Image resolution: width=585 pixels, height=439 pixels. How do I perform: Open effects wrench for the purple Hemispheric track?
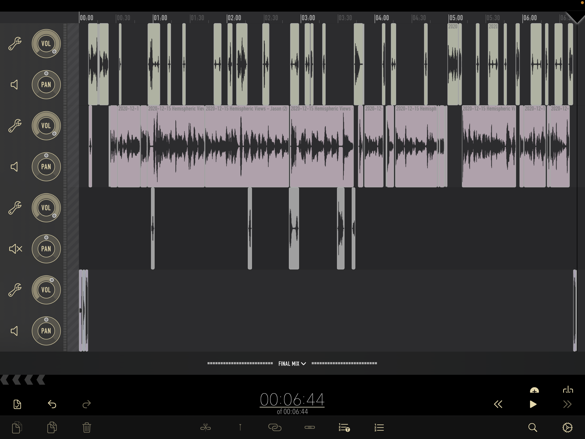(15, 126)
